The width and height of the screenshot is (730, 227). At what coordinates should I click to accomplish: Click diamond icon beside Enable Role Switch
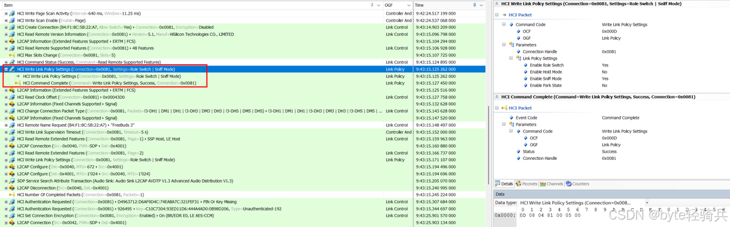pyautogui.click(x=525, y=65)
